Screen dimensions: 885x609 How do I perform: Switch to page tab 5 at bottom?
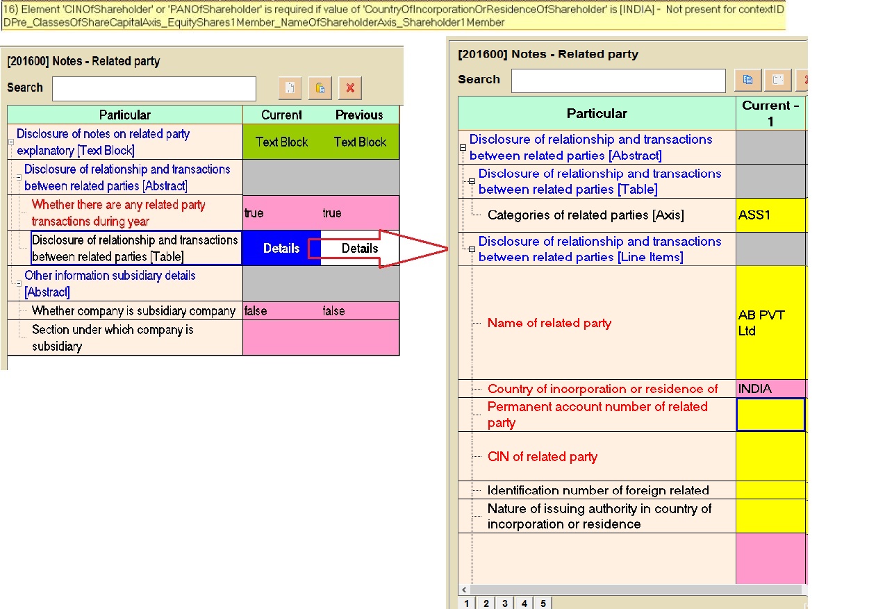coord(543,603)
